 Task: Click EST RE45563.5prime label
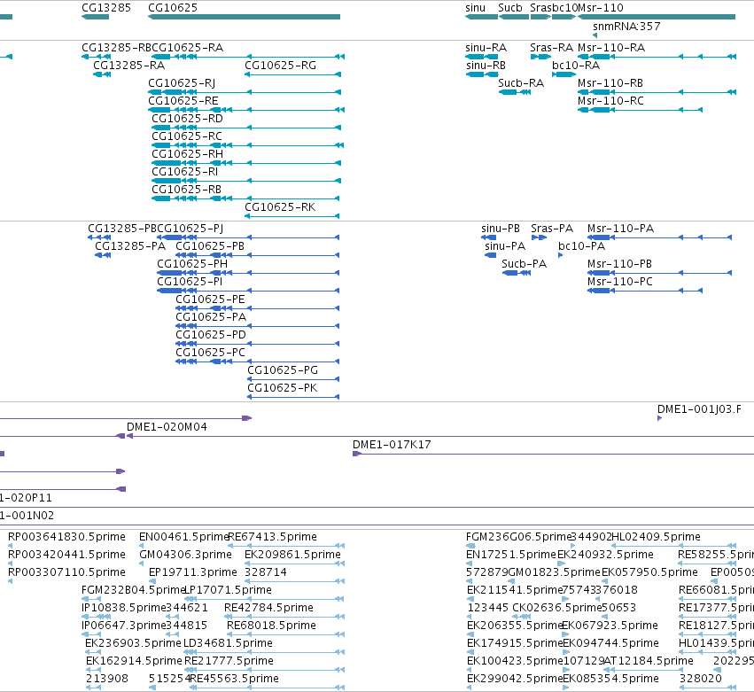(234, 679)
